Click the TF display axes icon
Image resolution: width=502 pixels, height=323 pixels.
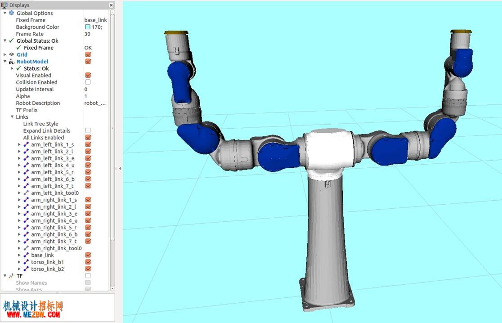click(12, 276)
